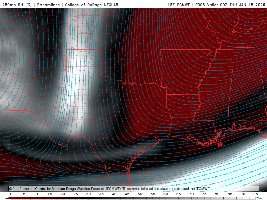The width and height of the screenshot is (267, 200).
Task: Click the '70' colorbar tick label
Action: [191, 194]
